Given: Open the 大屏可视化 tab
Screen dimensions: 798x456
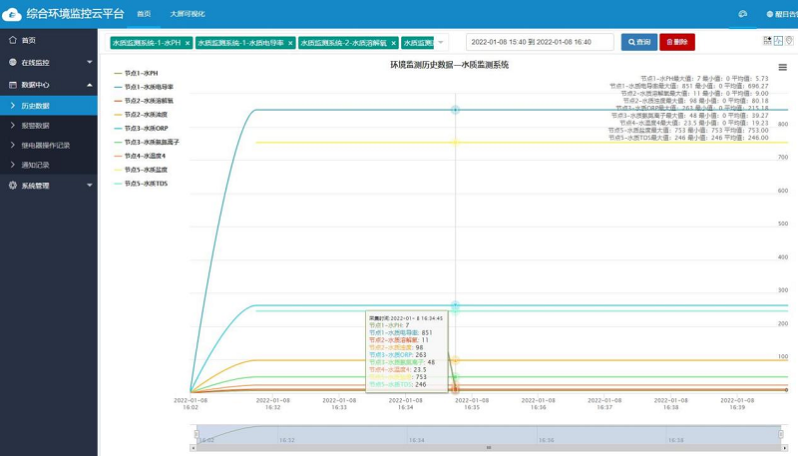Looking at the screenshot, I should (x=187, y=14).
